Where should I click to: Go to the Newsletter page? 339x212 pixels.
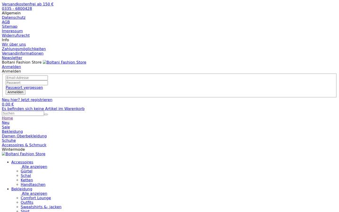[x=12, y=58]
